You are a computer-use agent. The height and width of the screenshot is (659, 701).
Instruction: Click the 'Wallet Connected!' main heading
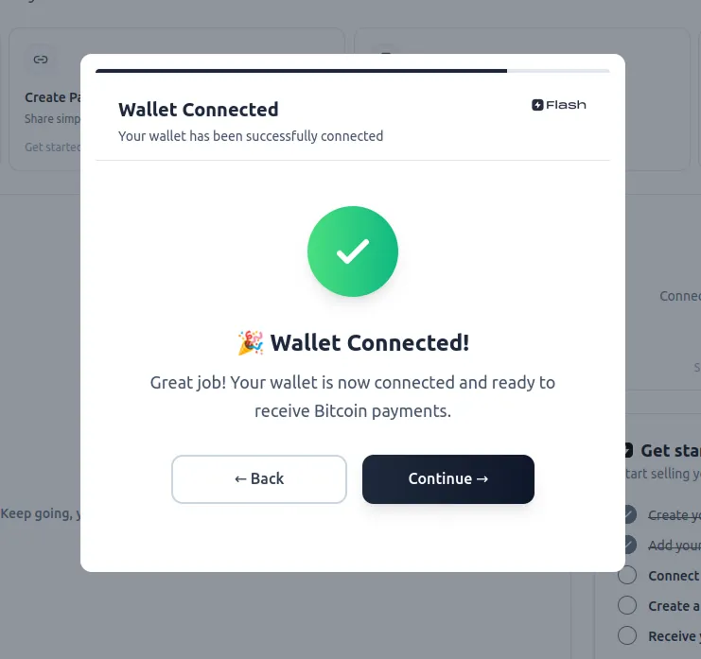(x=369, y=342)
